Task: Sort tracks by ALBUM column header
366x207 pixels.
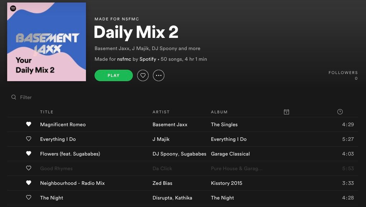Action: [x=219, y=112]
